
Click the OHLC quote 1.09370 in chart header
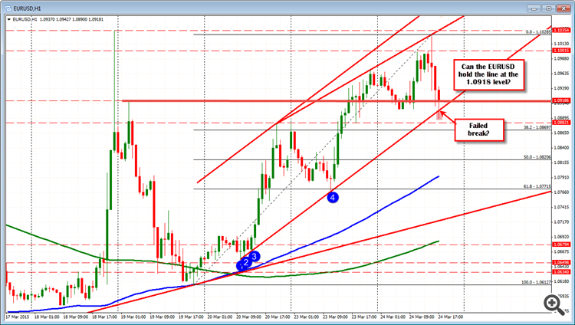coord(48,19)
